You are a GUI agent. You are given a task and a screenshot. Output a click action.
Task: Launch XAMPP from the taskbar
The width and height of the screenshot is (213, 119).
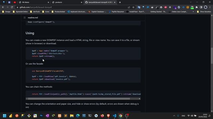60,116
